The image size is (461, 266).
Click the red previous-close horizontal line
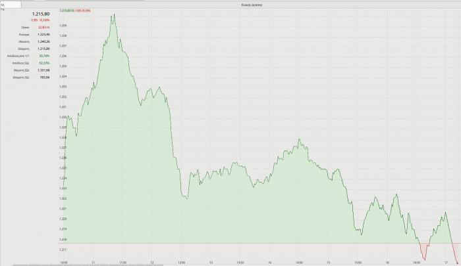pos(263,244)
